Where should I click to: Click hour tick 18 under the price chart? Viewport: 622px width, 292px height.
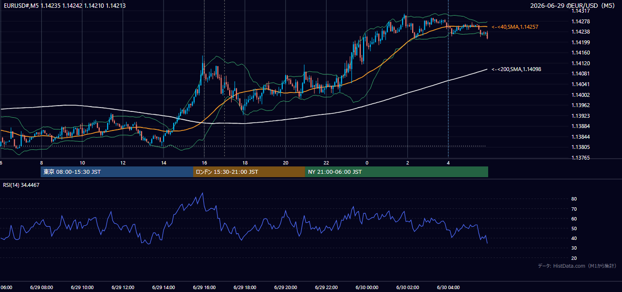pos(245,163)
